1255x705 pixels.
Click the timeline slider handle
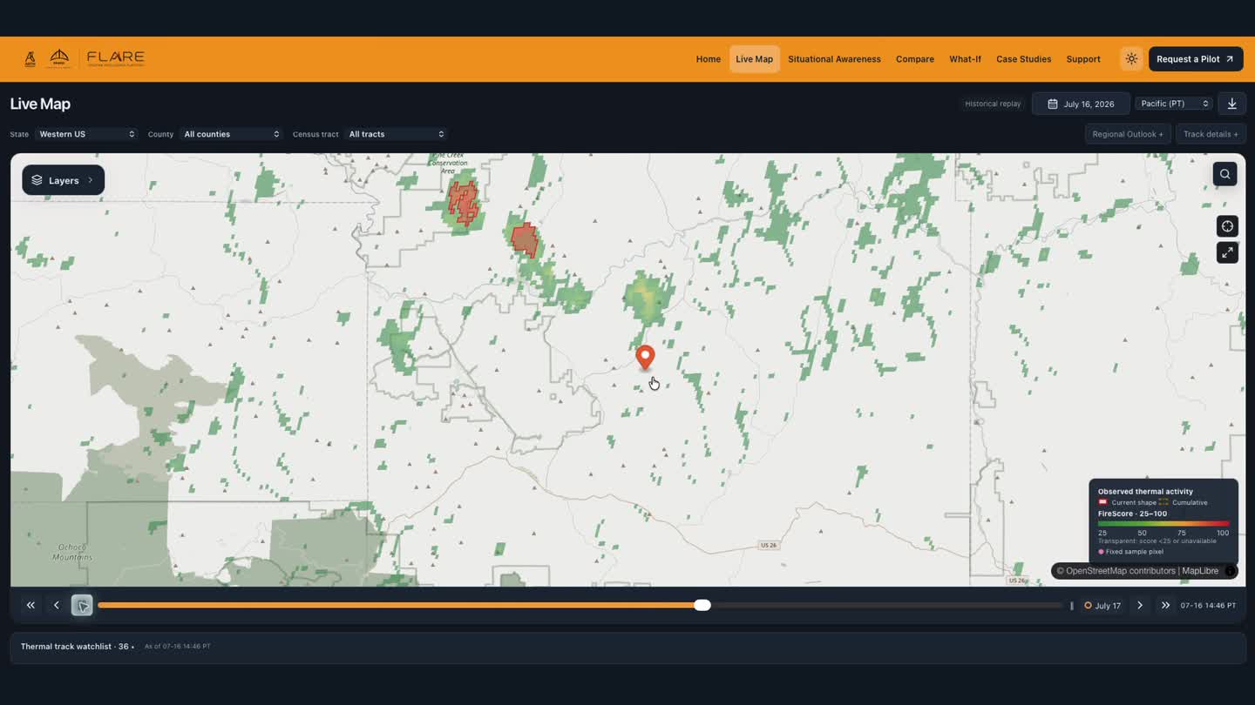click(702, 605)
